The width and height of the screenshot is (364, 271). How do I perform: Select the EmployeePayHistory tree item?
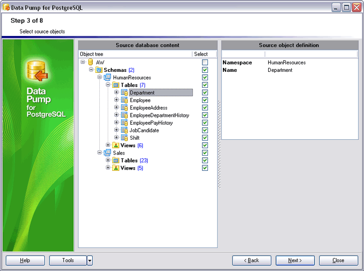[x=151, y=123]
